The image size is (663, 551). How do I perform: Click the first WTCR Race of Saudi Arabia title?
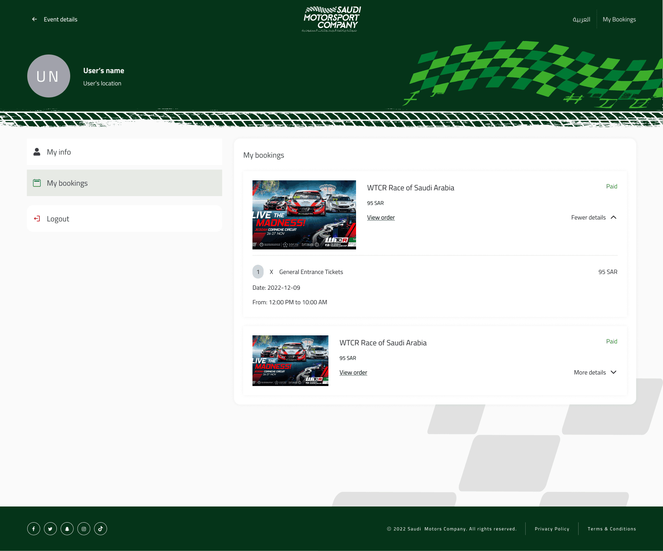pos(411,188)
